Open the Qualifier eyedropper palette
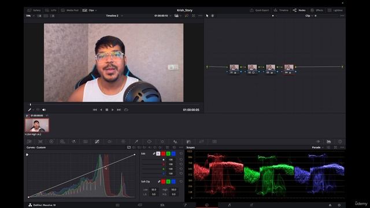Viewport: 370px width, 208px height. (x=136, y=142)
